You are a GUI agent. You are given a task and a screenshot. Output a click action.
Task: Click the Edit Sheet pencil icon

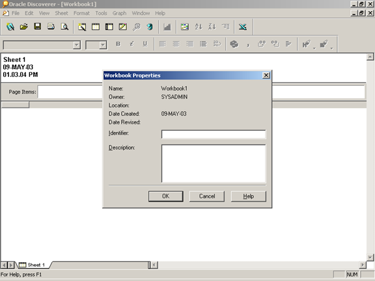[x=123, y=27]
